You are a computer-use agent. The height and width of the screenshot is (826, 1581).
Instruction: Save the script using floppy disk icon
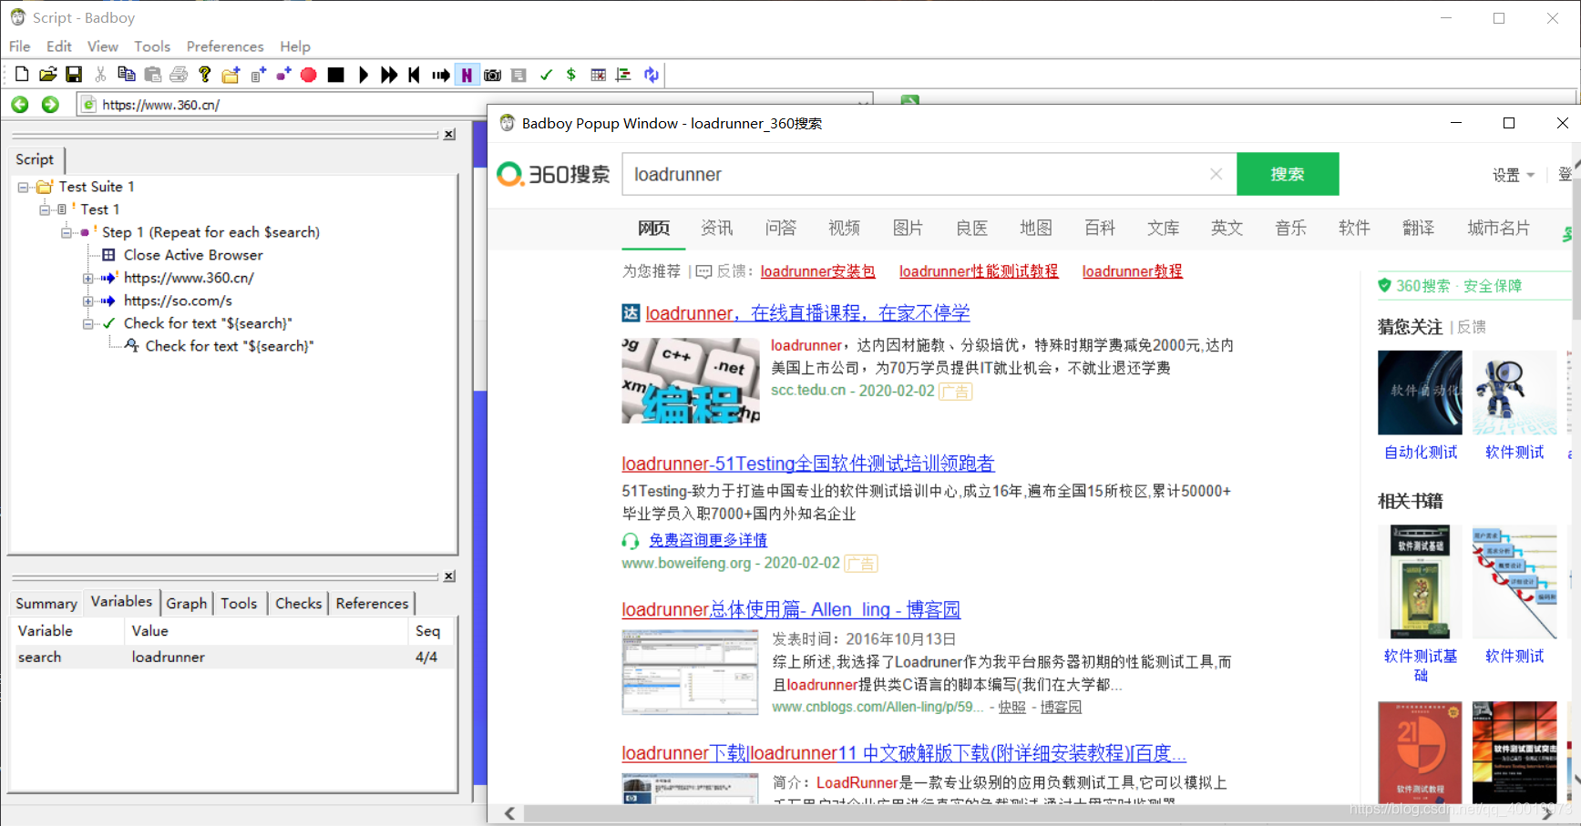[x=75, y=75]
